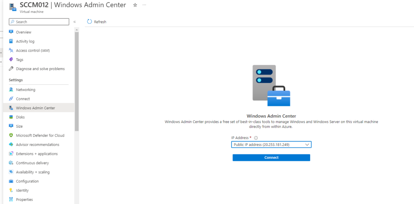
Task: Click the Connect plug icon
Action: pos(11,99)
